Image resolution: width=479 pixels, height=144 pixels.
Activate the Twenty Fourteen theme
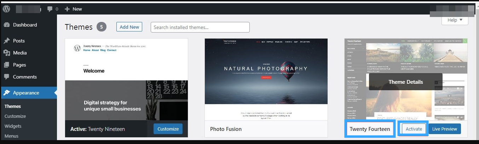point(414,129)
